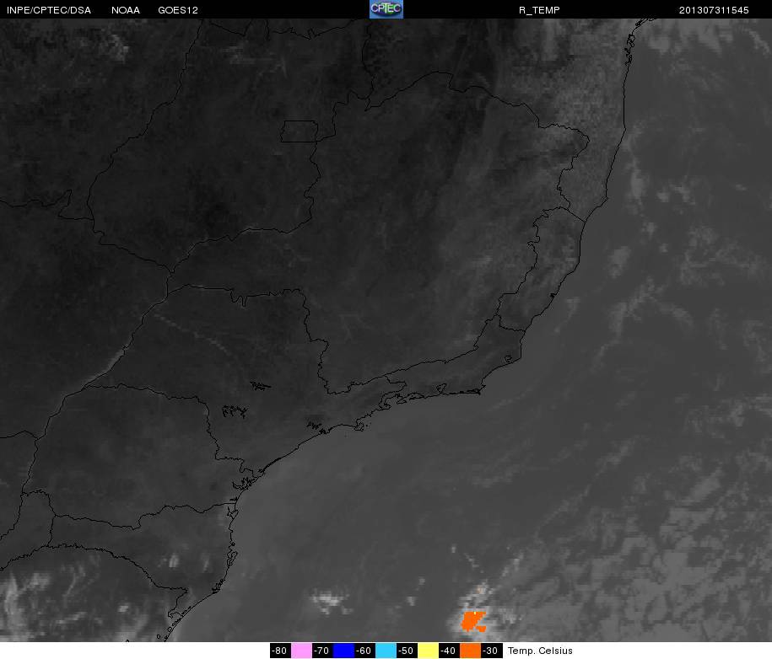Click the GOES12 satellite label

[x=178, y=10]
